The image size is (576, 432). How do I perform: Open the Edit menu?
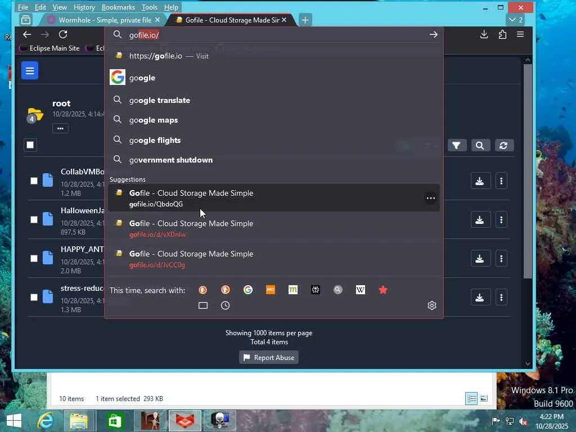coord(40,7)
